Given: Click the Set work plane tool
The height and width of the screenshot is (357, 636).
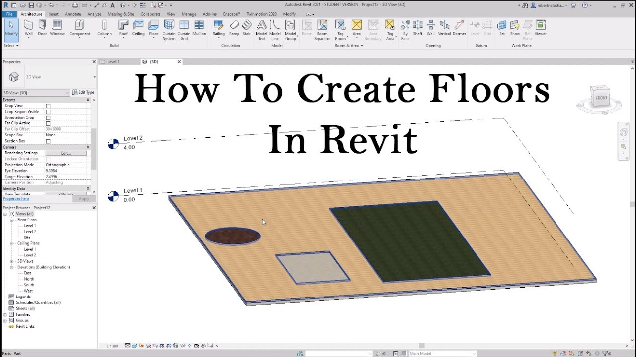Looking at the screenshot, I should [502, 28].
